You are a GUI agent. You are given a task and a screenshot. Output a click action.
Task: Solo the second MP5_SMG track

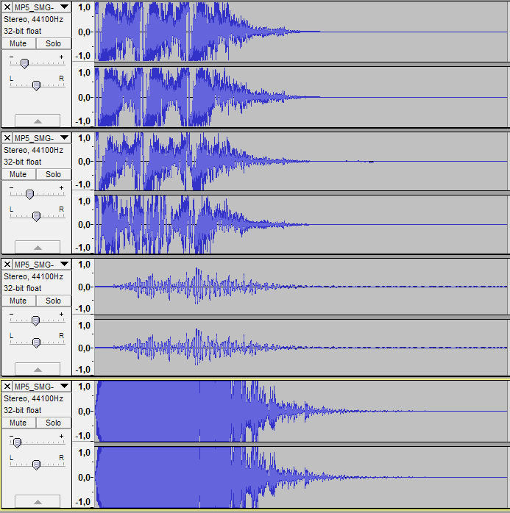pos(53,174)
